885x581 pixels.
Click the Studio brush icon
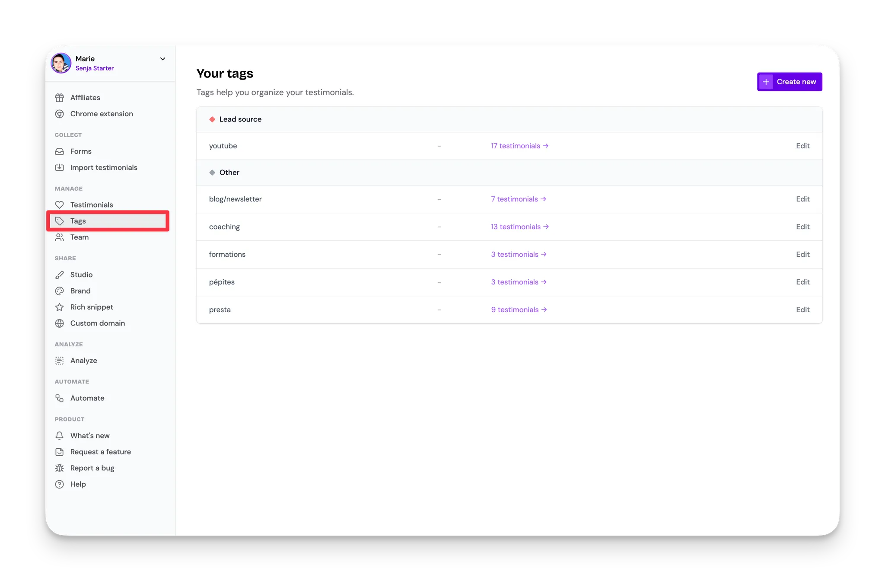click(60, 275)
